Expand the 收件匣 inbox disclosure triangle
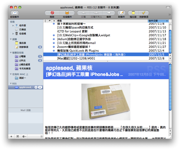Image resolution: width=180 pixels, height=150 pixels. (x=13, y=26)
